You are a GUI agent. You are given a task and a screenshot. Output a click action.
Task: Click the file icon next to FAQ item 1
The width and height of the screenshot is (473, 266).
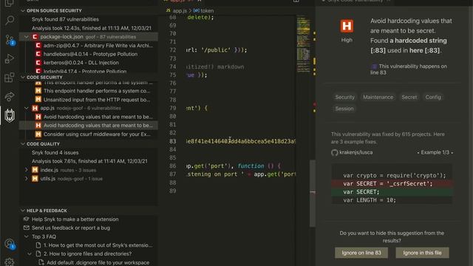coord(38,245)
